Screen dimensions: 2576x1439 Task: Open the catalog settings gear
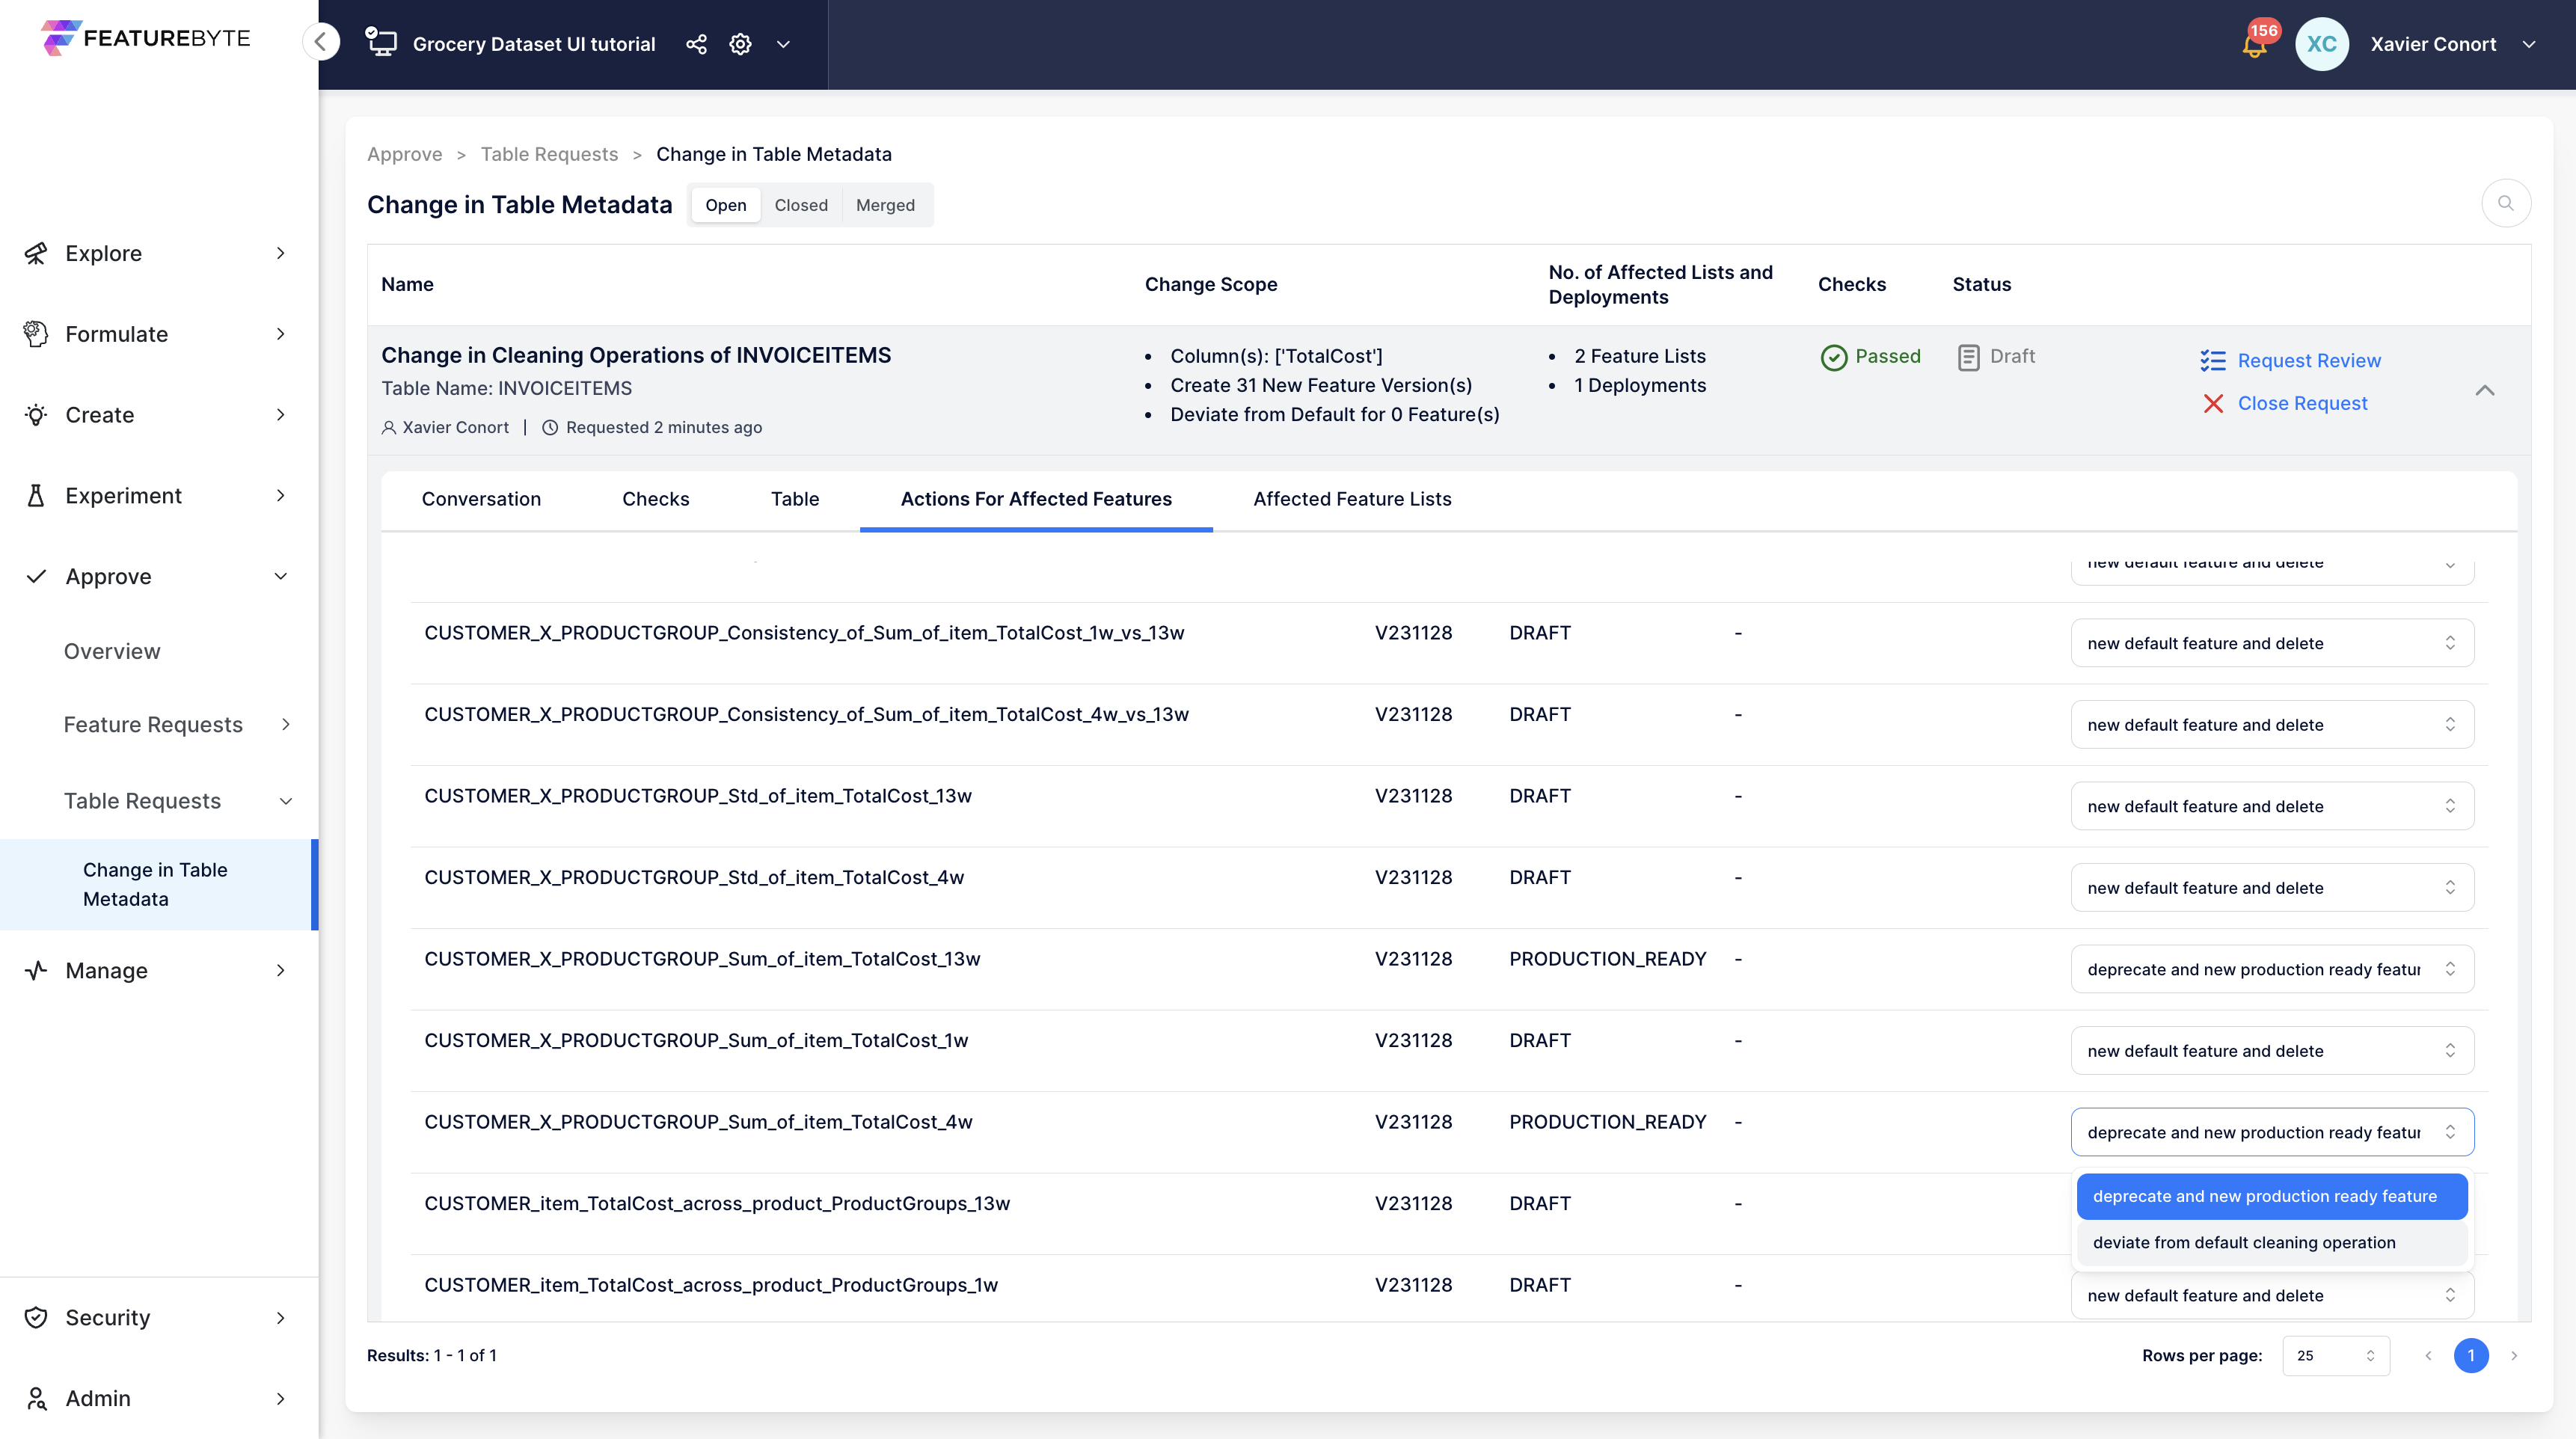point(740,44)
